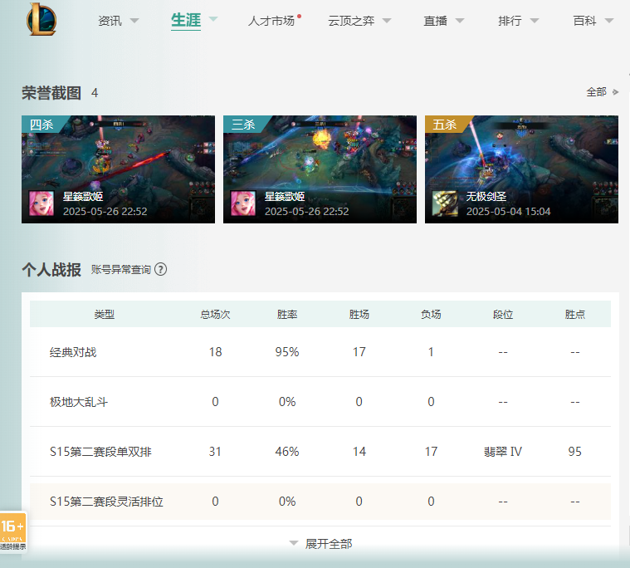Viewport: 630px width, 568px height.
Task: Click the 荣誉截图 section heading
Action: click(x=51, y=93)
